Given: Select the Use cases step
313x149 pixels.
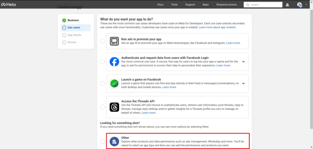Looking at the screenshot, I should point(76,28).
